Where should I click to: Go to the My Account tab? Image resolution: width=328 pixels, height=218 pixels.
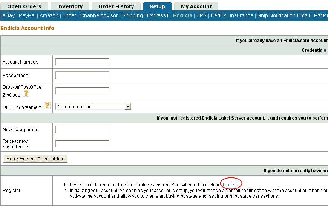point(196,6)
